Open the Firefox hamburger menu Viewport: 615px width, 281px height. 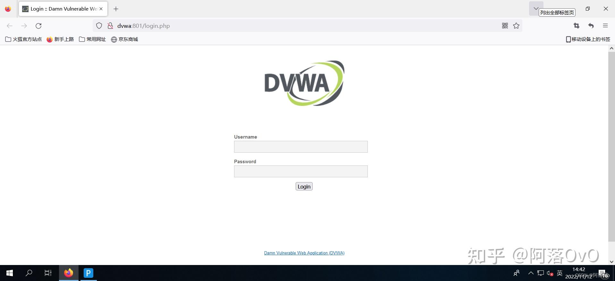(605, 26)
